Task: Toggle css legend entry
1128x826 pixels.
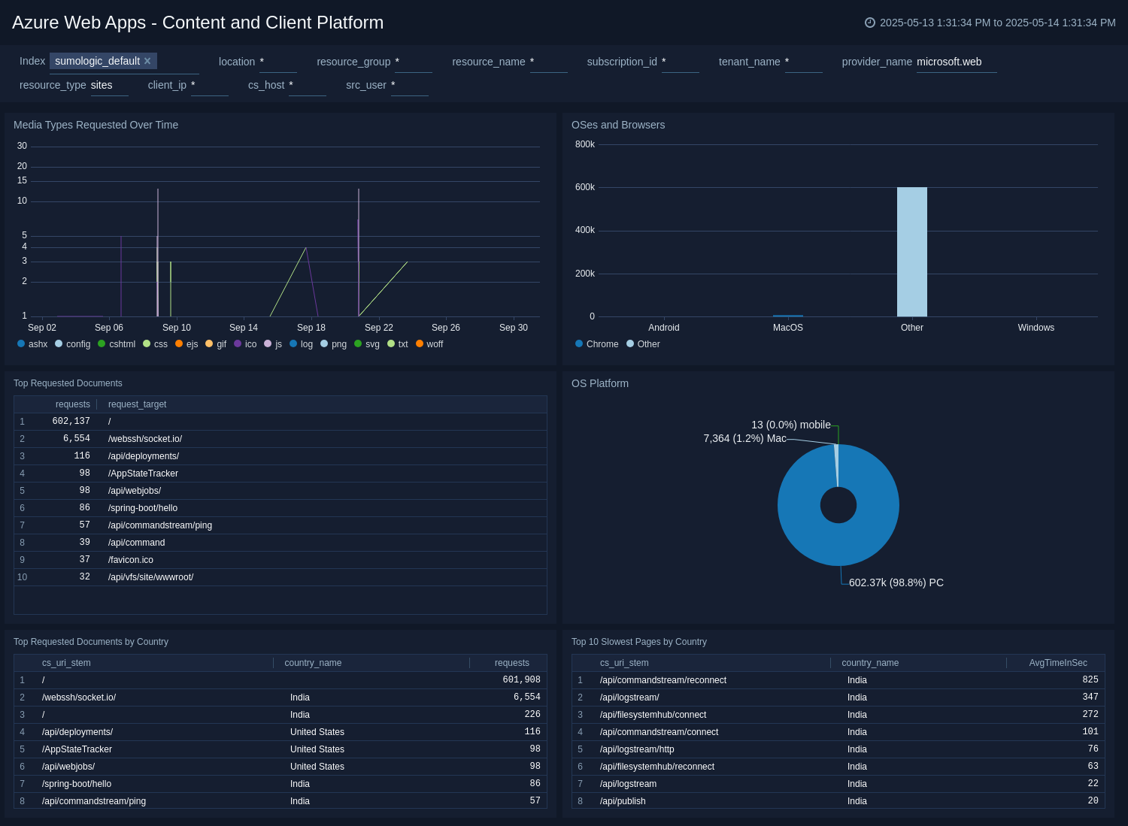Action: pyautogui.click(x=156, y=344)
